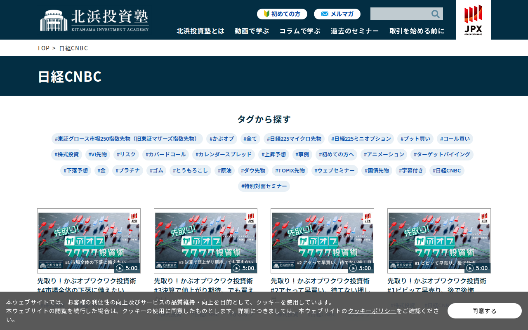
Task: Select tag #東証グロース市場250指数先物
Action: (127, 139)
